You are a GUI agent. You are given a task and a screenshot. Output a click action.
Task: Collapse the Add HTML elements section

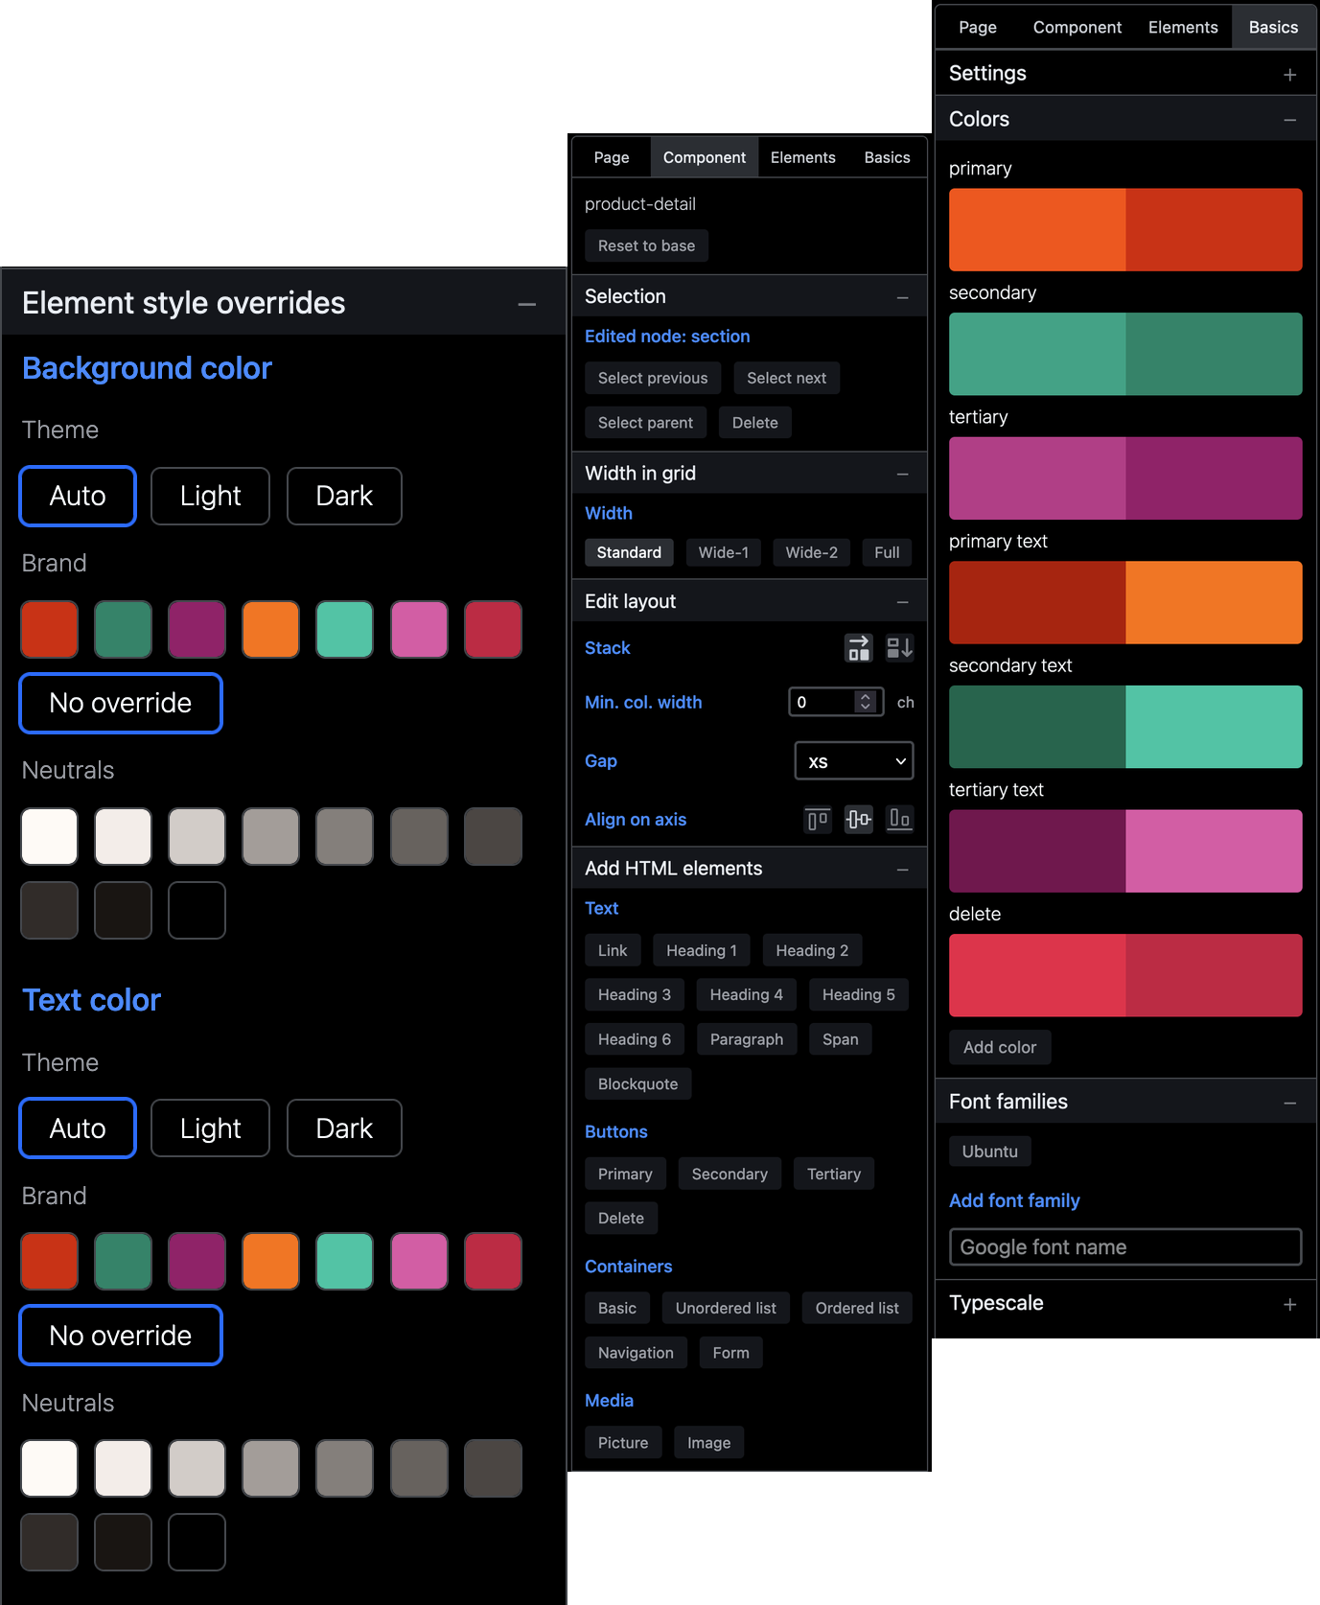coord(902,870)
